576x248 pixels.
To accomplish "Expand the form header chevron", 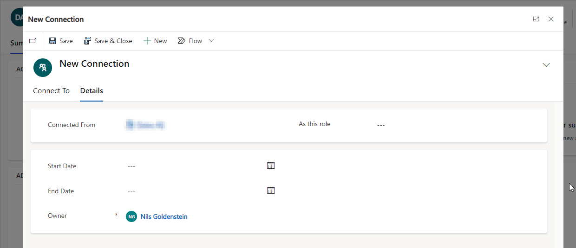I will point(546,65).
